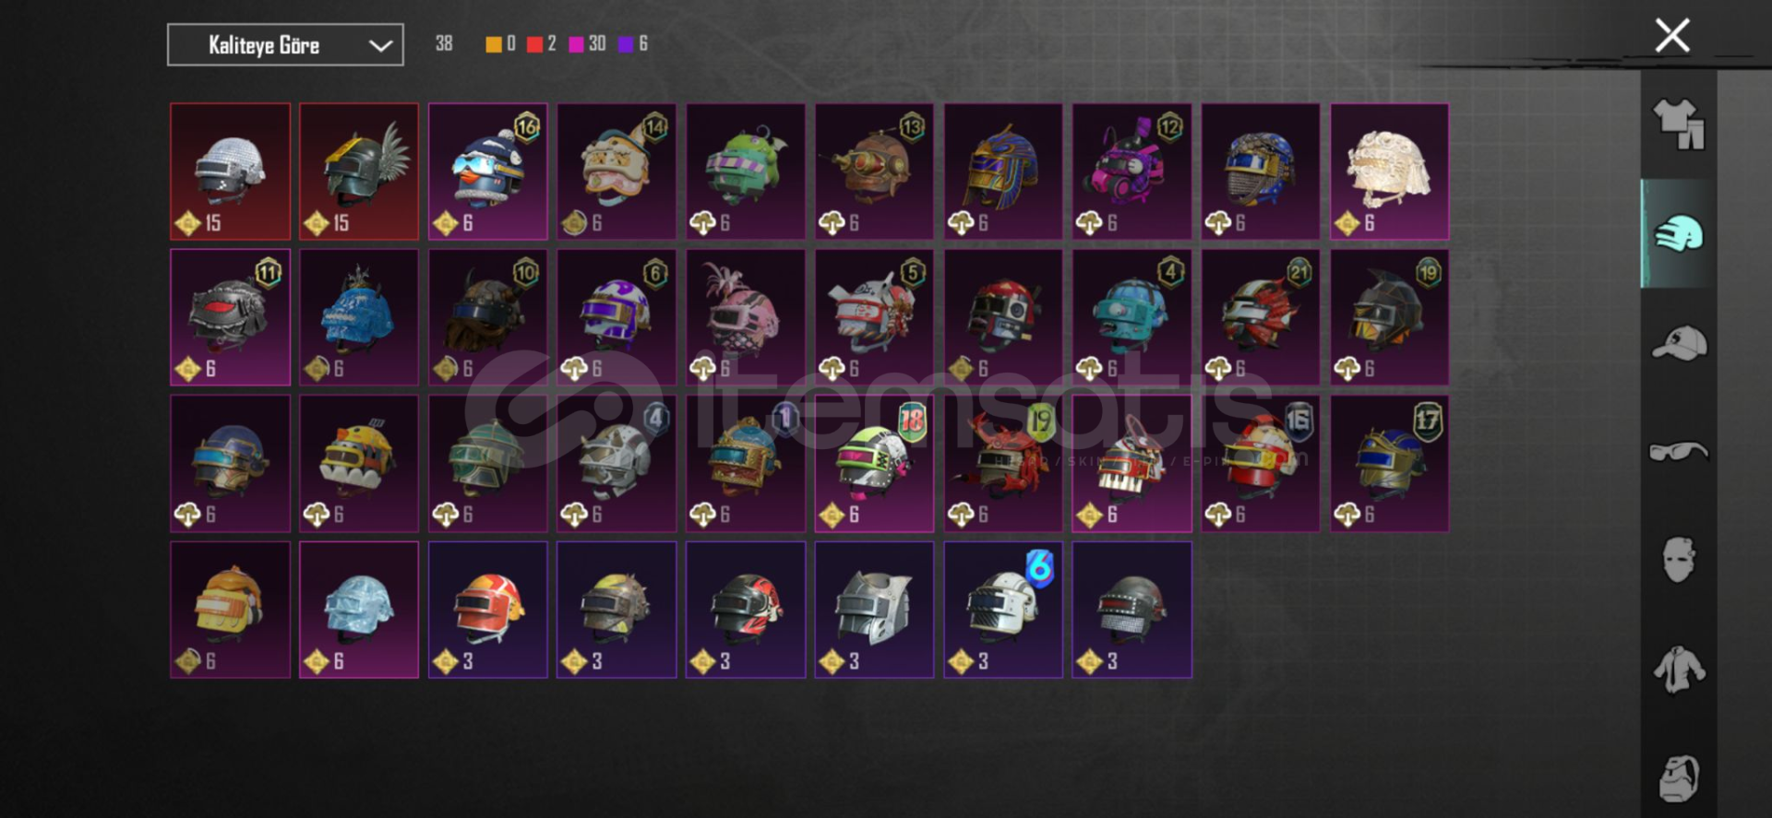1772x818 pixels.
Task: Filter by the orange quality color square
Action: tap(494, 44)
